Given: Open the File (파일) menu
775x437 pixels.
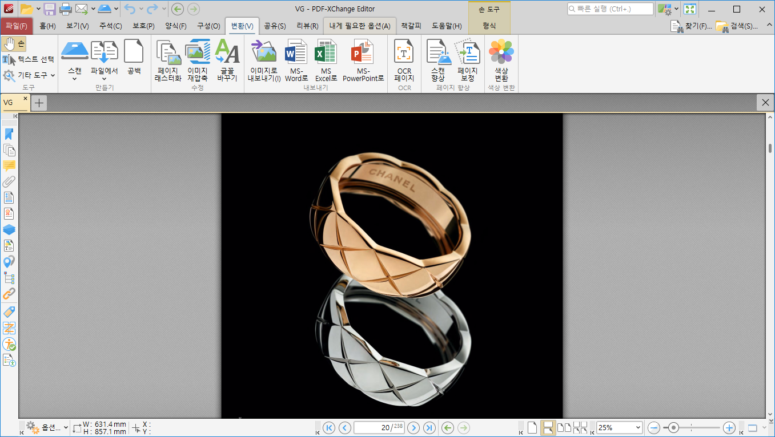Looking at the screenshot, I should pyautogui.click(x=17, y=26).
